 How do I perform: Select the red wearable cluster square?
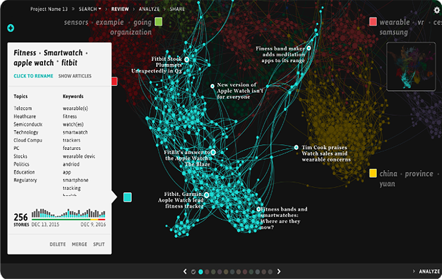[373, 22]
